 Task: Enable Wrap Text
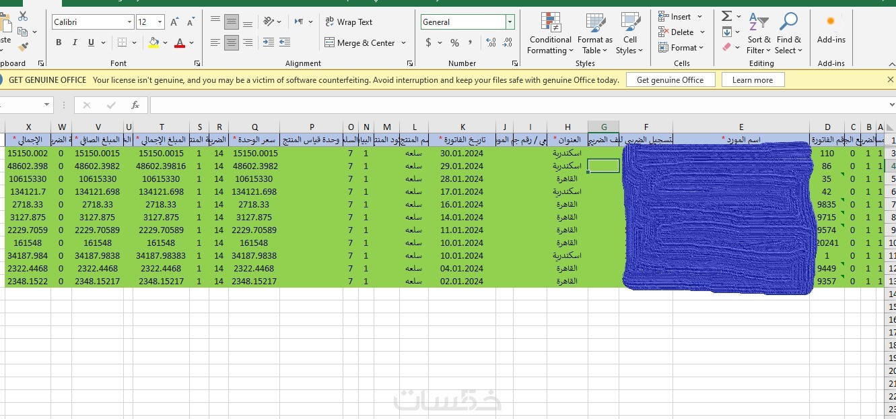(x=349, y=22)
